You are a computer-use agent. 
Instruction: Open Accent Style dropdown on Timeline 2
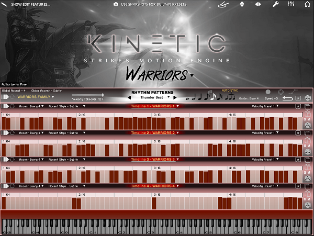[x=67, y=133]
